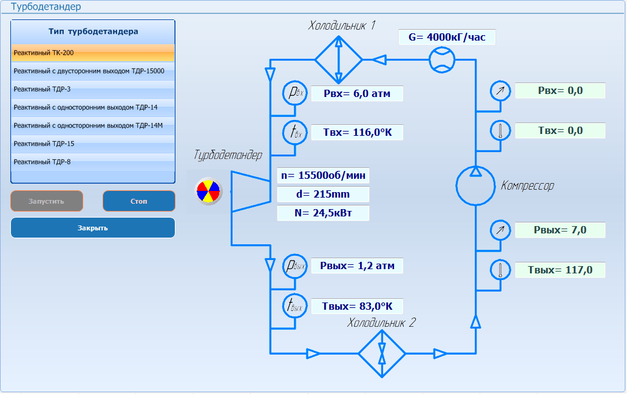The height and width of the screenshot is (394, 629).
Task: Select Реактивный ТК-200 in the list
Action: point(93,53)
